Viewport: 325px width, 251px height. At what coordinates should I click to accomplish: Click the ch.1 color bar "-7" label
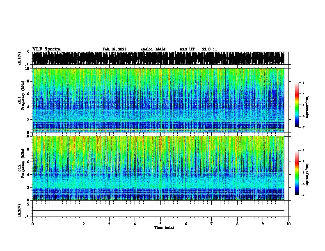(x=302, y=127)
